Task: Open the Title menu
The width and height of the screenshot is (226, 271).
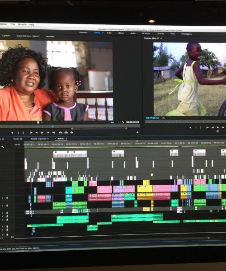Action: coord(13,24)
